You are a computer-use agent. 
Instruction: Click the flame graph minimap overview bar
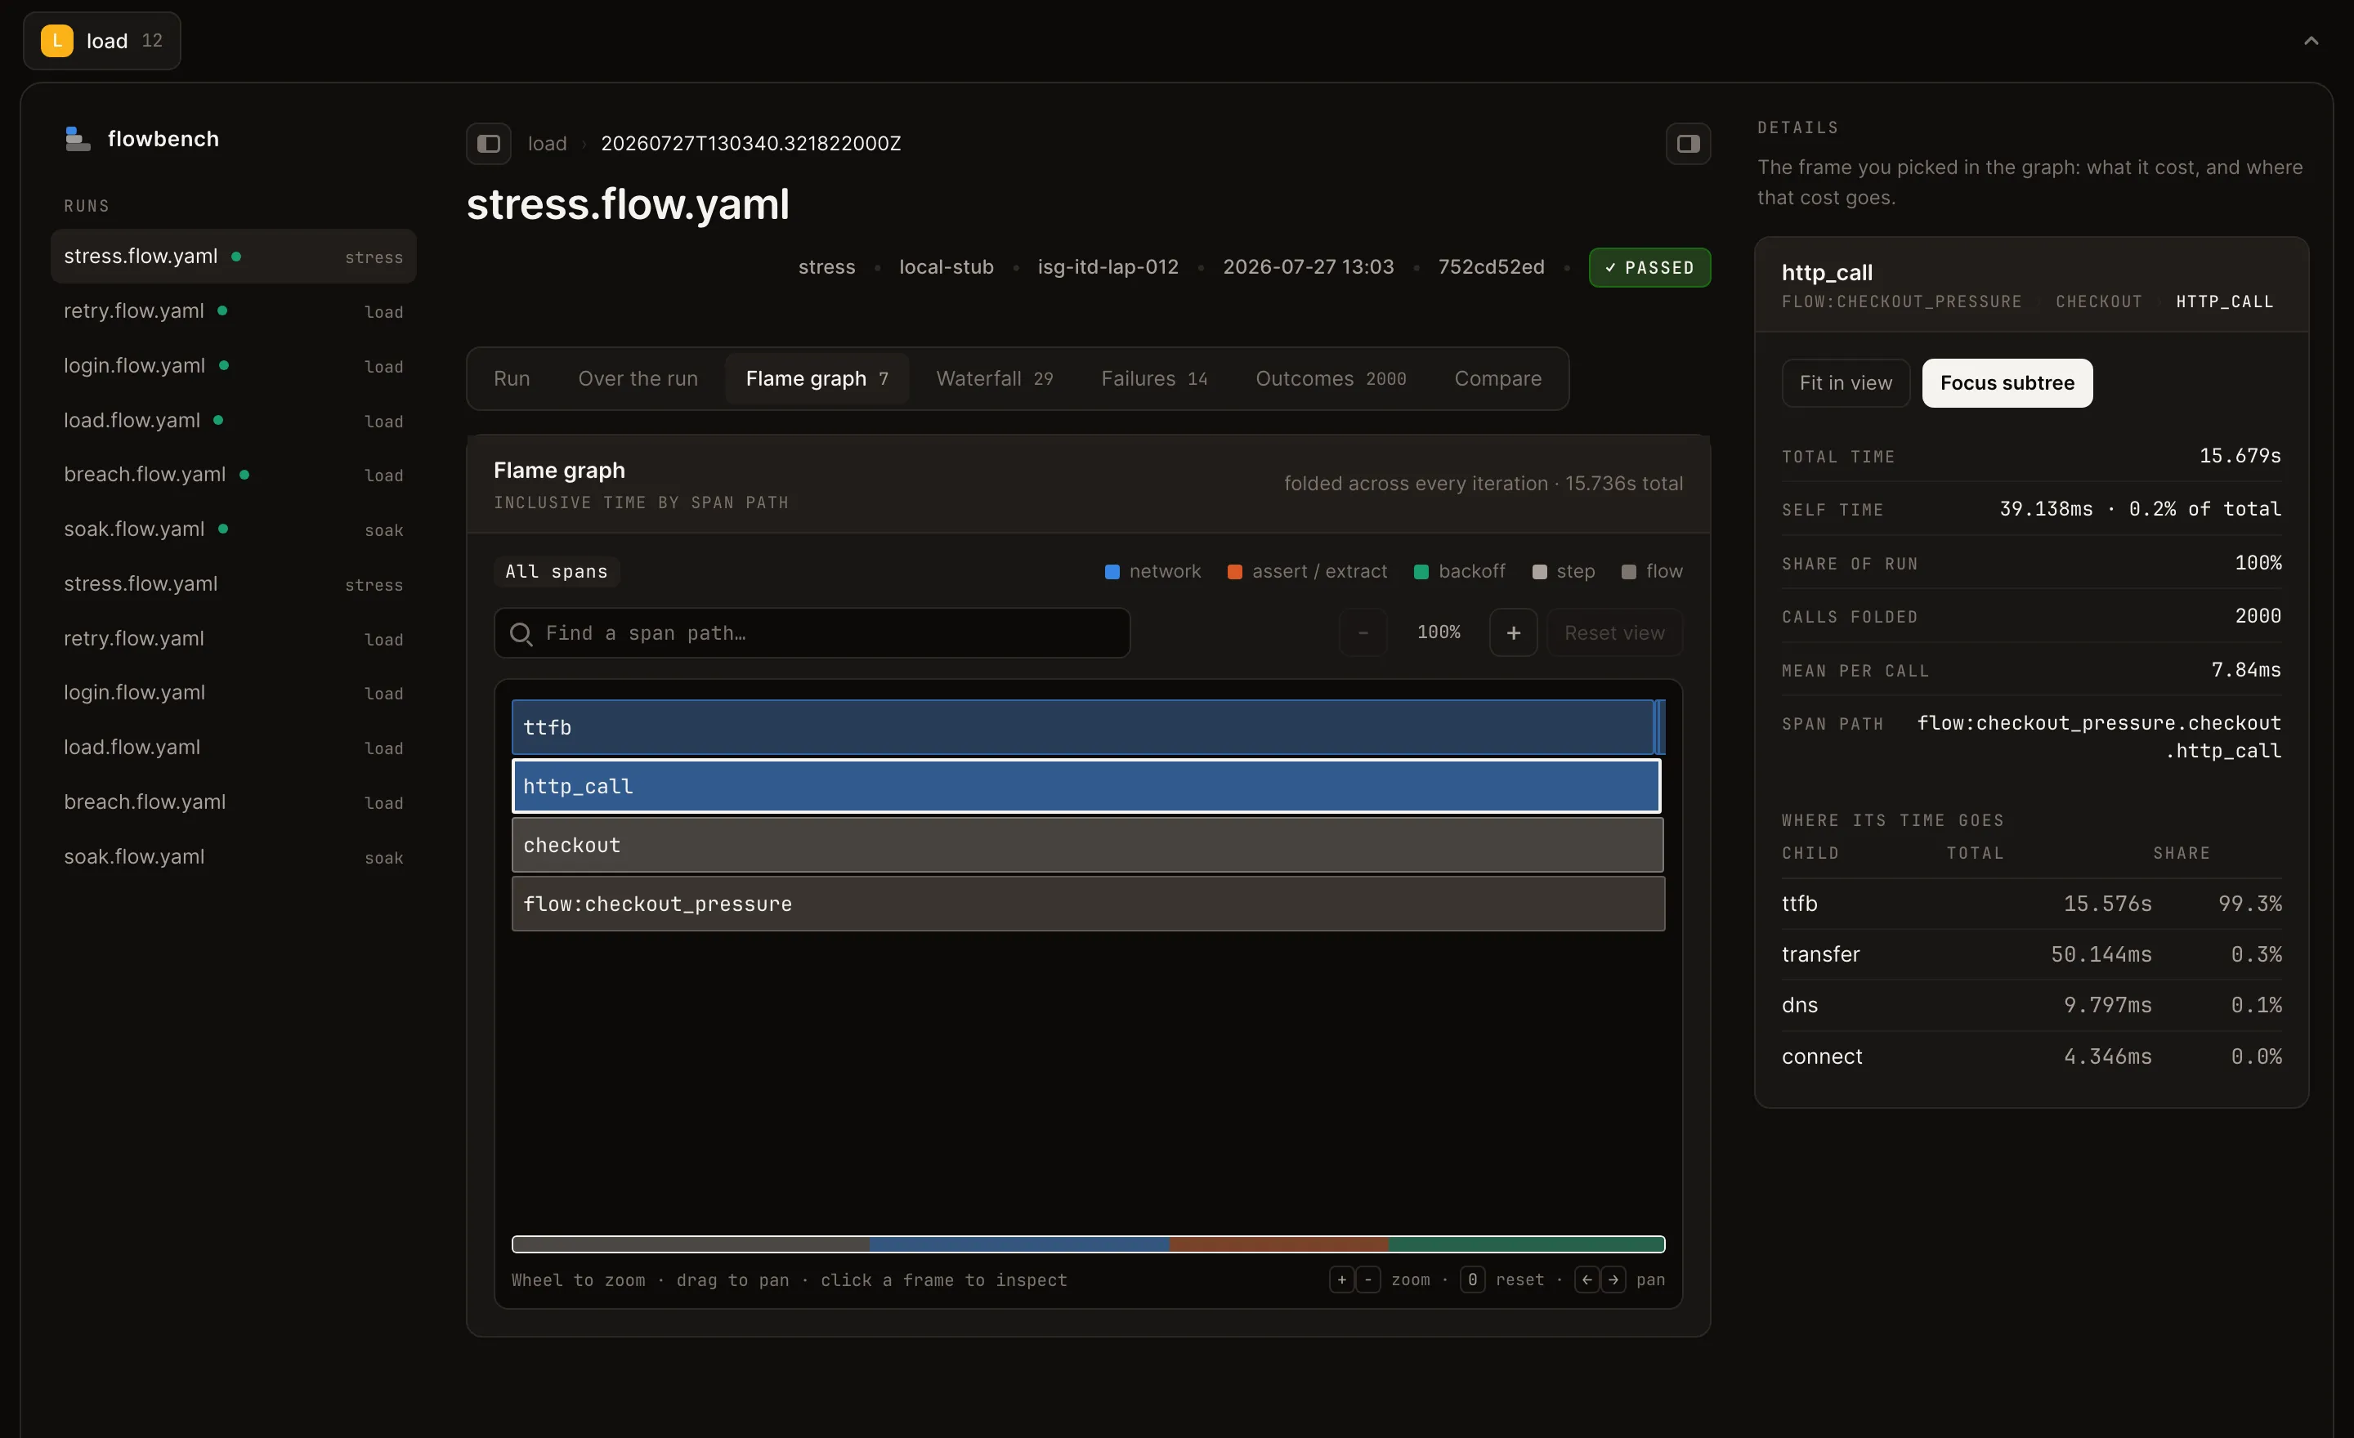1088,1244
